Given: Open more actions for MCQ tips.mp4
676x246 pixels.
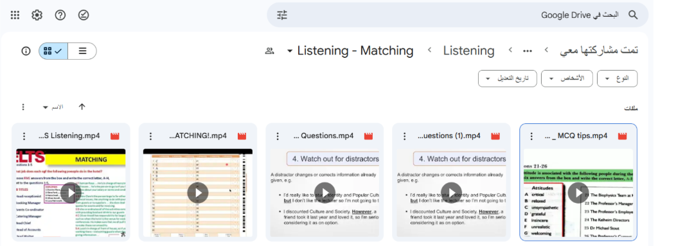Looking at the screenshot, I should (531, 136).
